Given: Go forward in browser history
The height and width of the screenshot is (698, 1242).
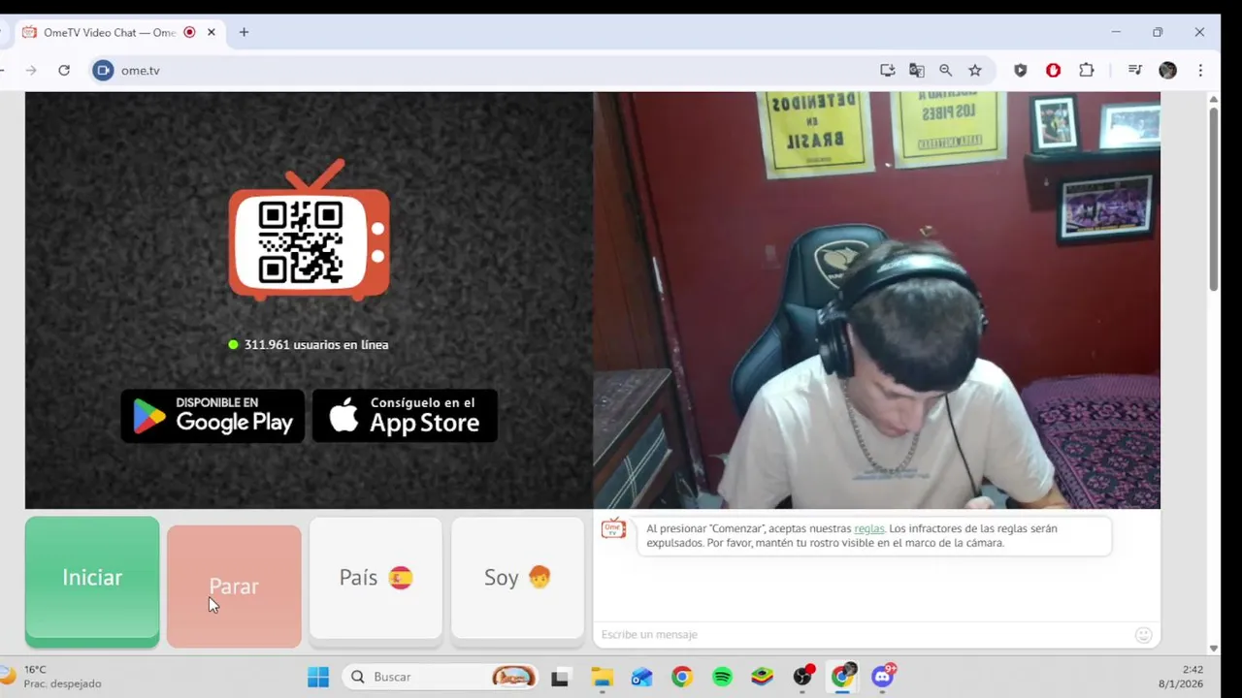Looking at the screenshot, I should click(x=31, y=70).
